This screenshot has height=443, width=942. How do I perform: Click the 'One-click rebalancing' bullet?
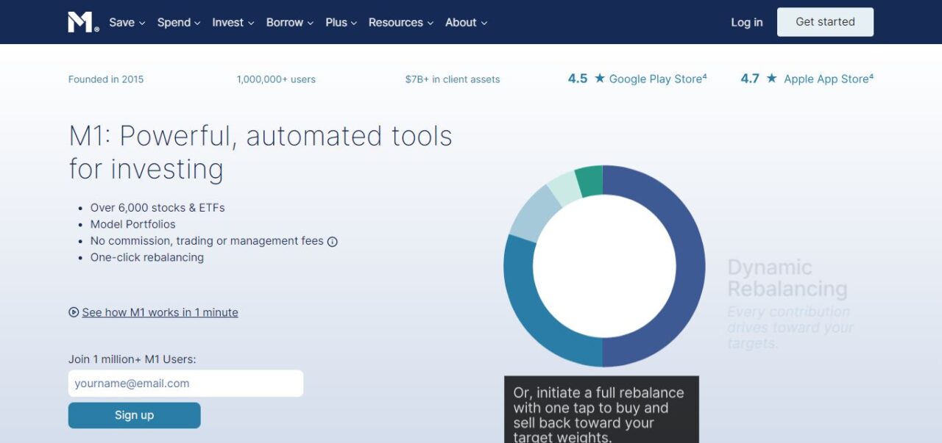coord(147,257)
